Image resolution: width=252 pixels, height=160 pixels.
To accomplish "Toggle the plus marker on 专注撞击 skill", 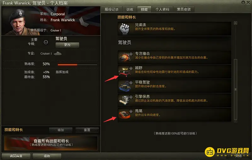I will point(131,54).
